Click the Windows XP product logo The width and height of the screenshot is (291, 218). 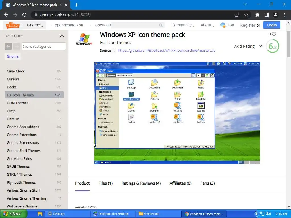tap(84, 39)
